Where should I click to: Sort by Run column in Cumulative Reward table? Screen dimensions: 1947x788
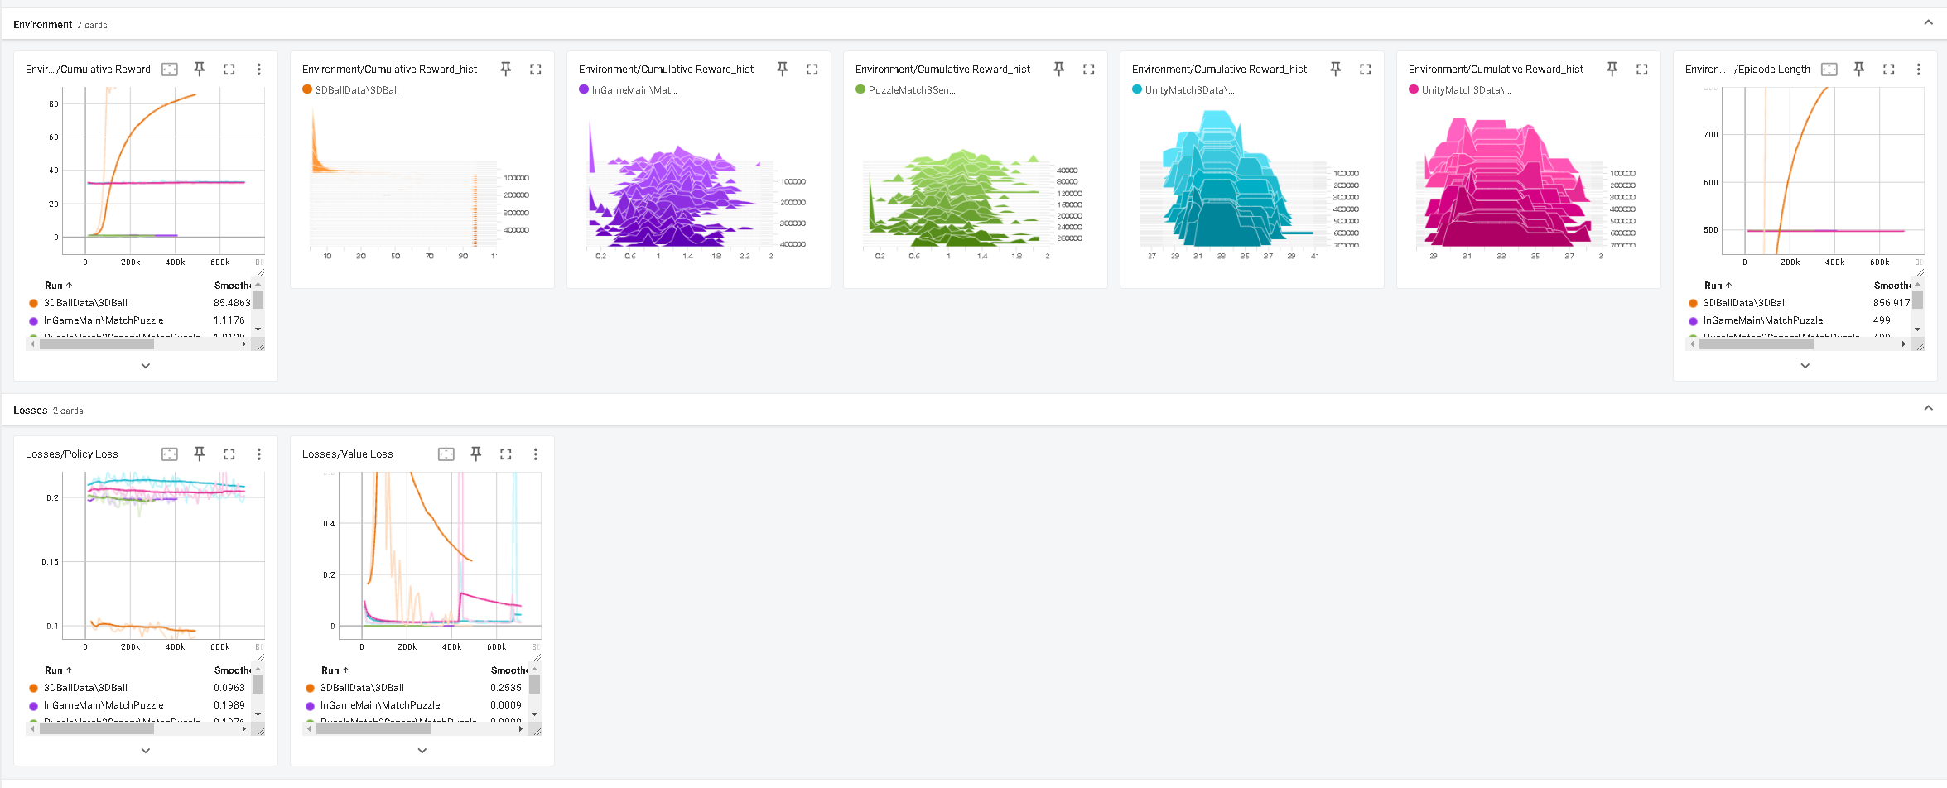point(58,286)
